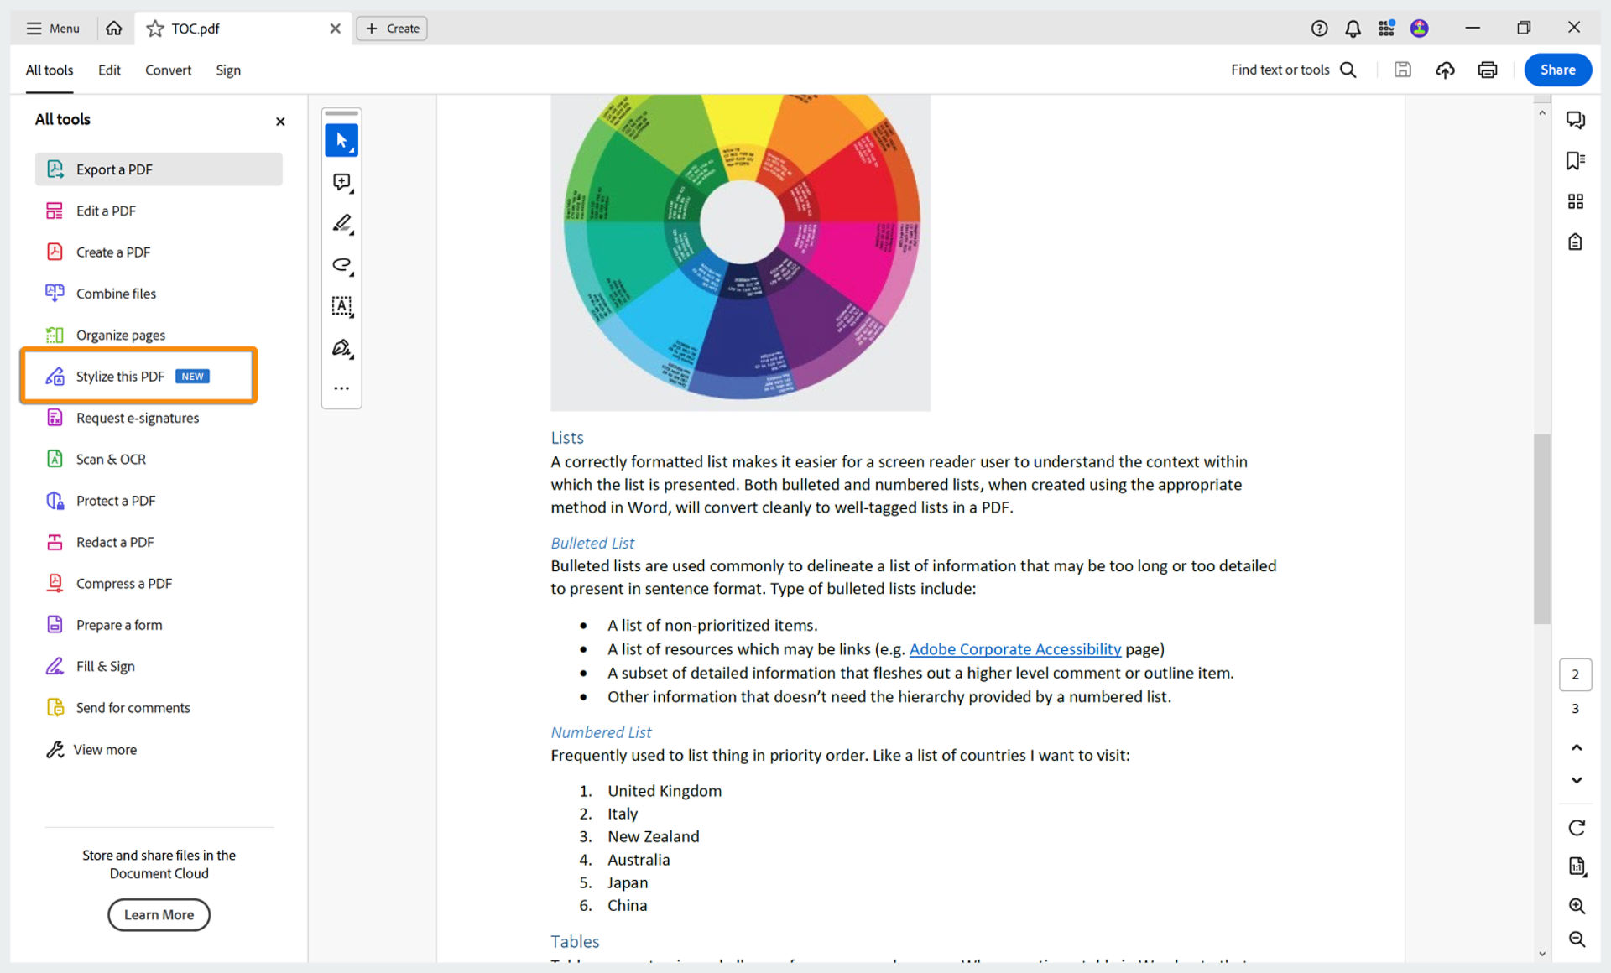Click the Learn More button
This screenshot has width=1611, height=973.
point(159,914)
